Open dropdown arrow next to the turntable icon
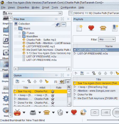119x124 pixels. pos(40,112)
